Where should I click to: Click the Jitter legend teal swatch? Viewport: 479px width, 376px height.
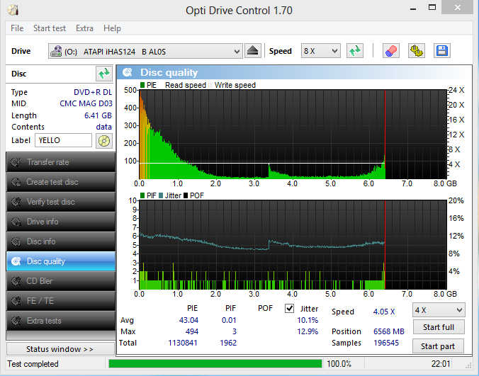(161, 195)
